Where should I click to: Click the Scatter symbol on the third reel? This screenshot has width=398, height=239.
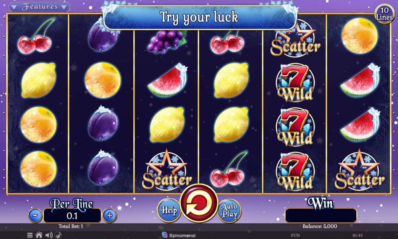pyautogui.click(x=166, y=170)
